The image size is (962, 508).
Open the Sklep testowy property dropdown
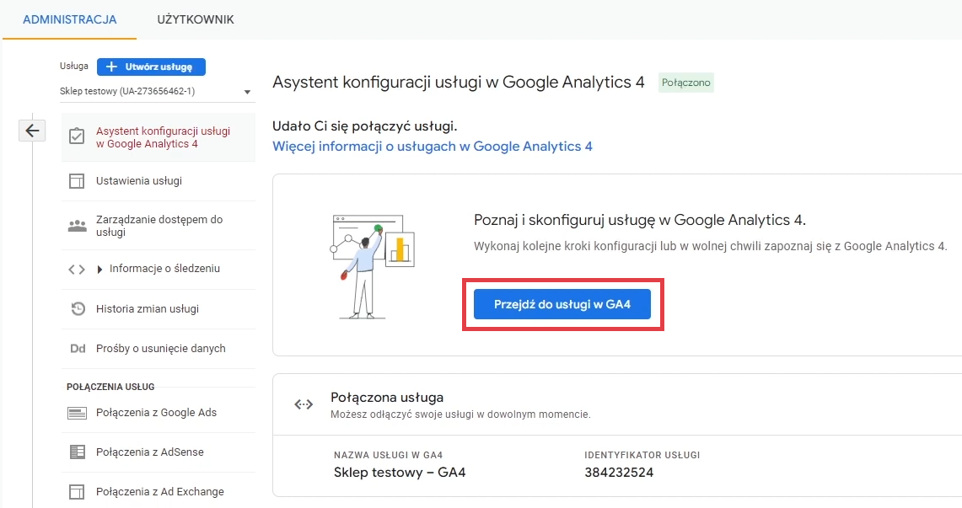click(157, 91)
